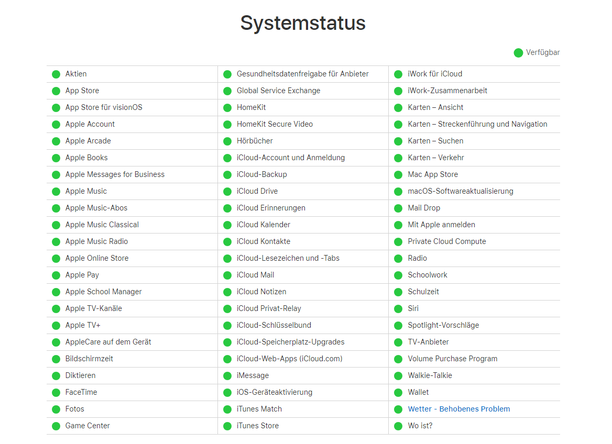Click the status dot beside Apple Pay
Screen dimensions: 612x444
tap(56, 275)
